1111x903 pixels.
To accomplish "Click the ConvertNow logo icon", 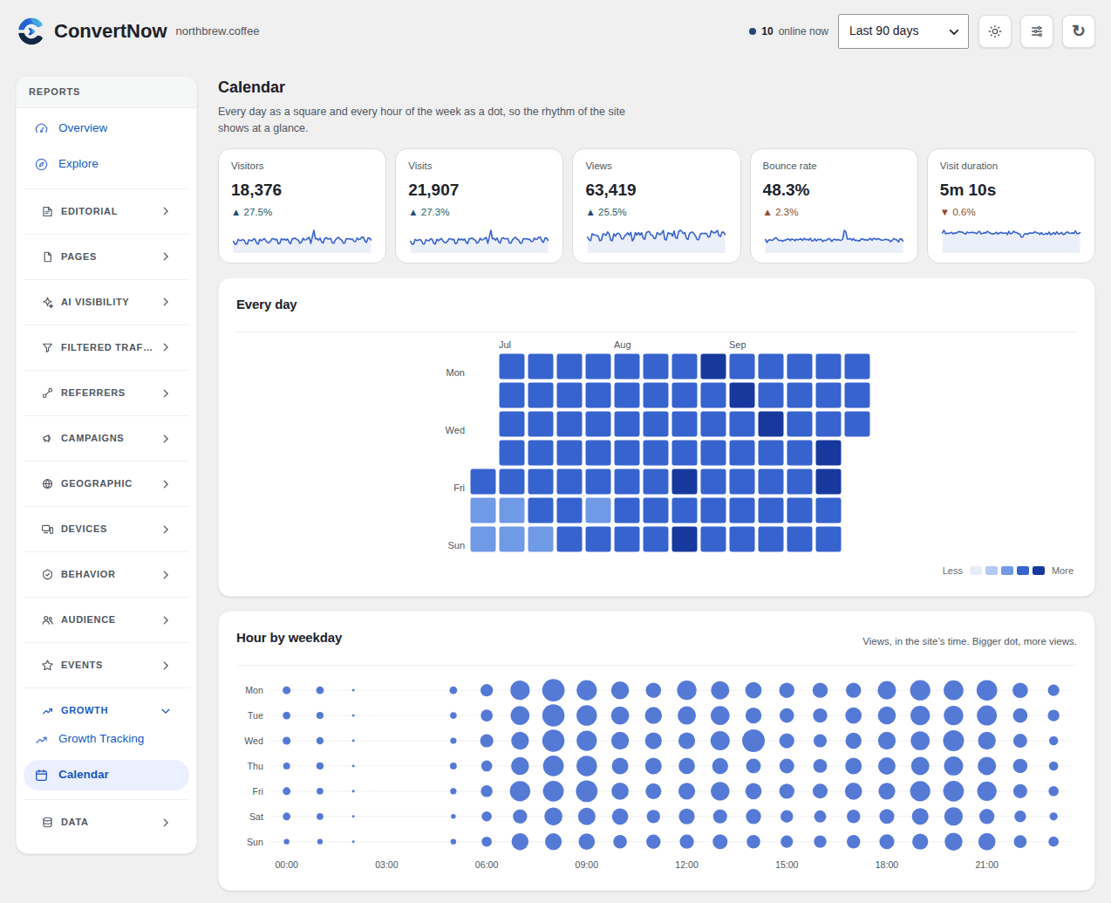I will 31,31.
